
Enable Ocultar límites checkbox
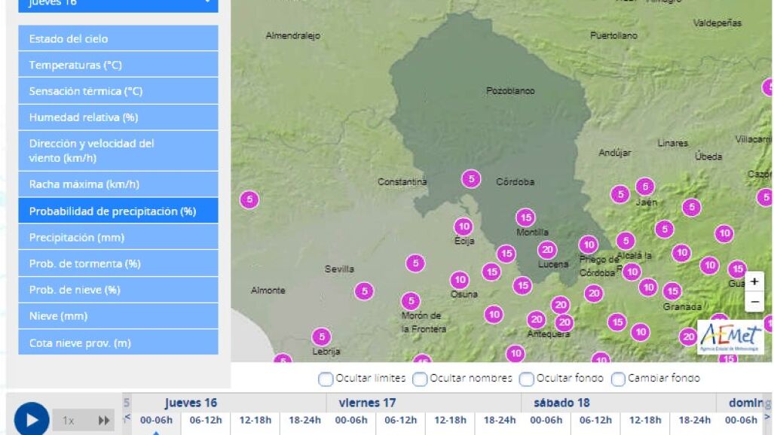point(326,379)
